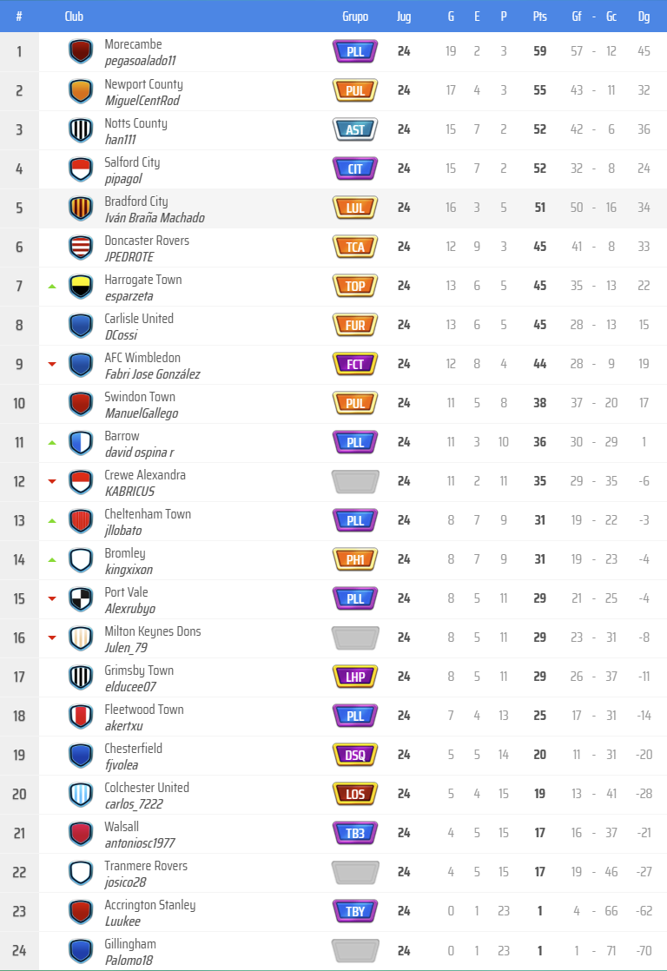
Task: Click the Club column header
Action: pos(74,17)
